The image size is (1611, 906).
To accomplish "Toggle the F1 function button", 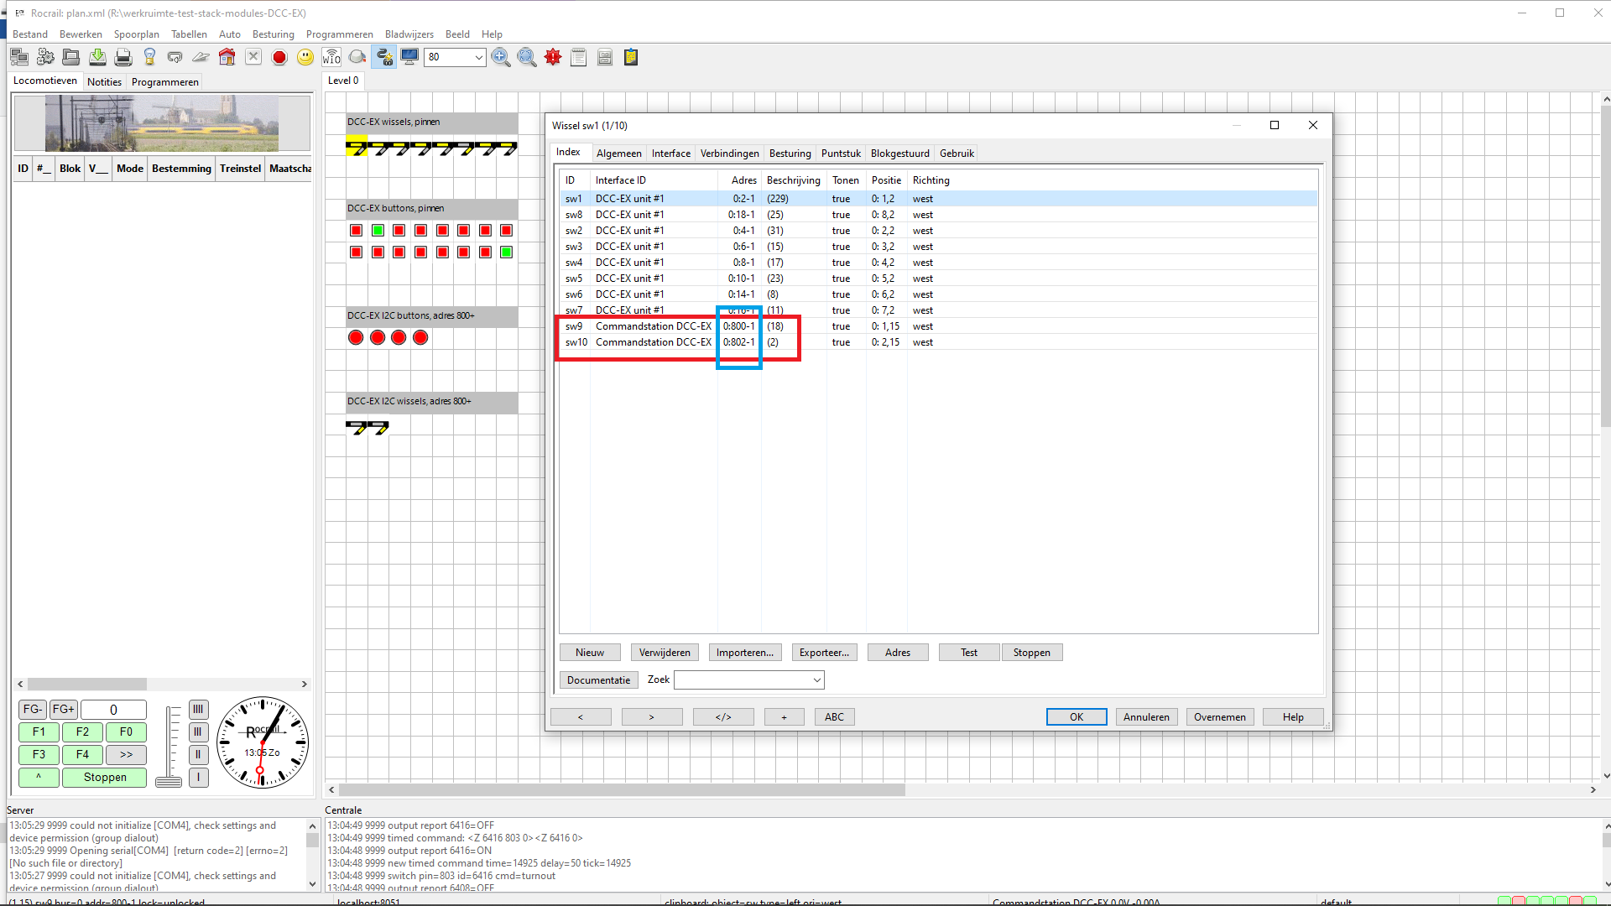I will pos(39,732).
